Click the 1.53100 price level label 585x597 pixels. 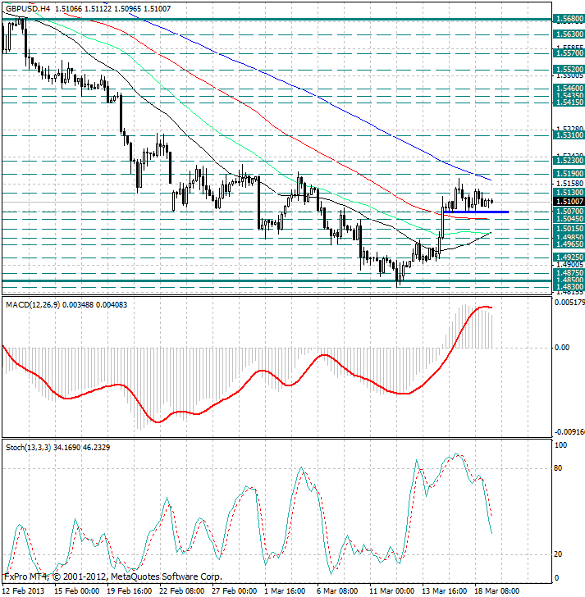coord(569,134)
